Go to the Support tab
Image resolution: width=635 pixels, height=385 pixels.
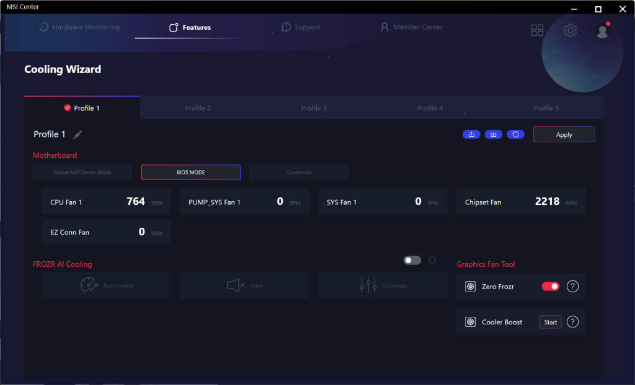(x=301, y=27)
